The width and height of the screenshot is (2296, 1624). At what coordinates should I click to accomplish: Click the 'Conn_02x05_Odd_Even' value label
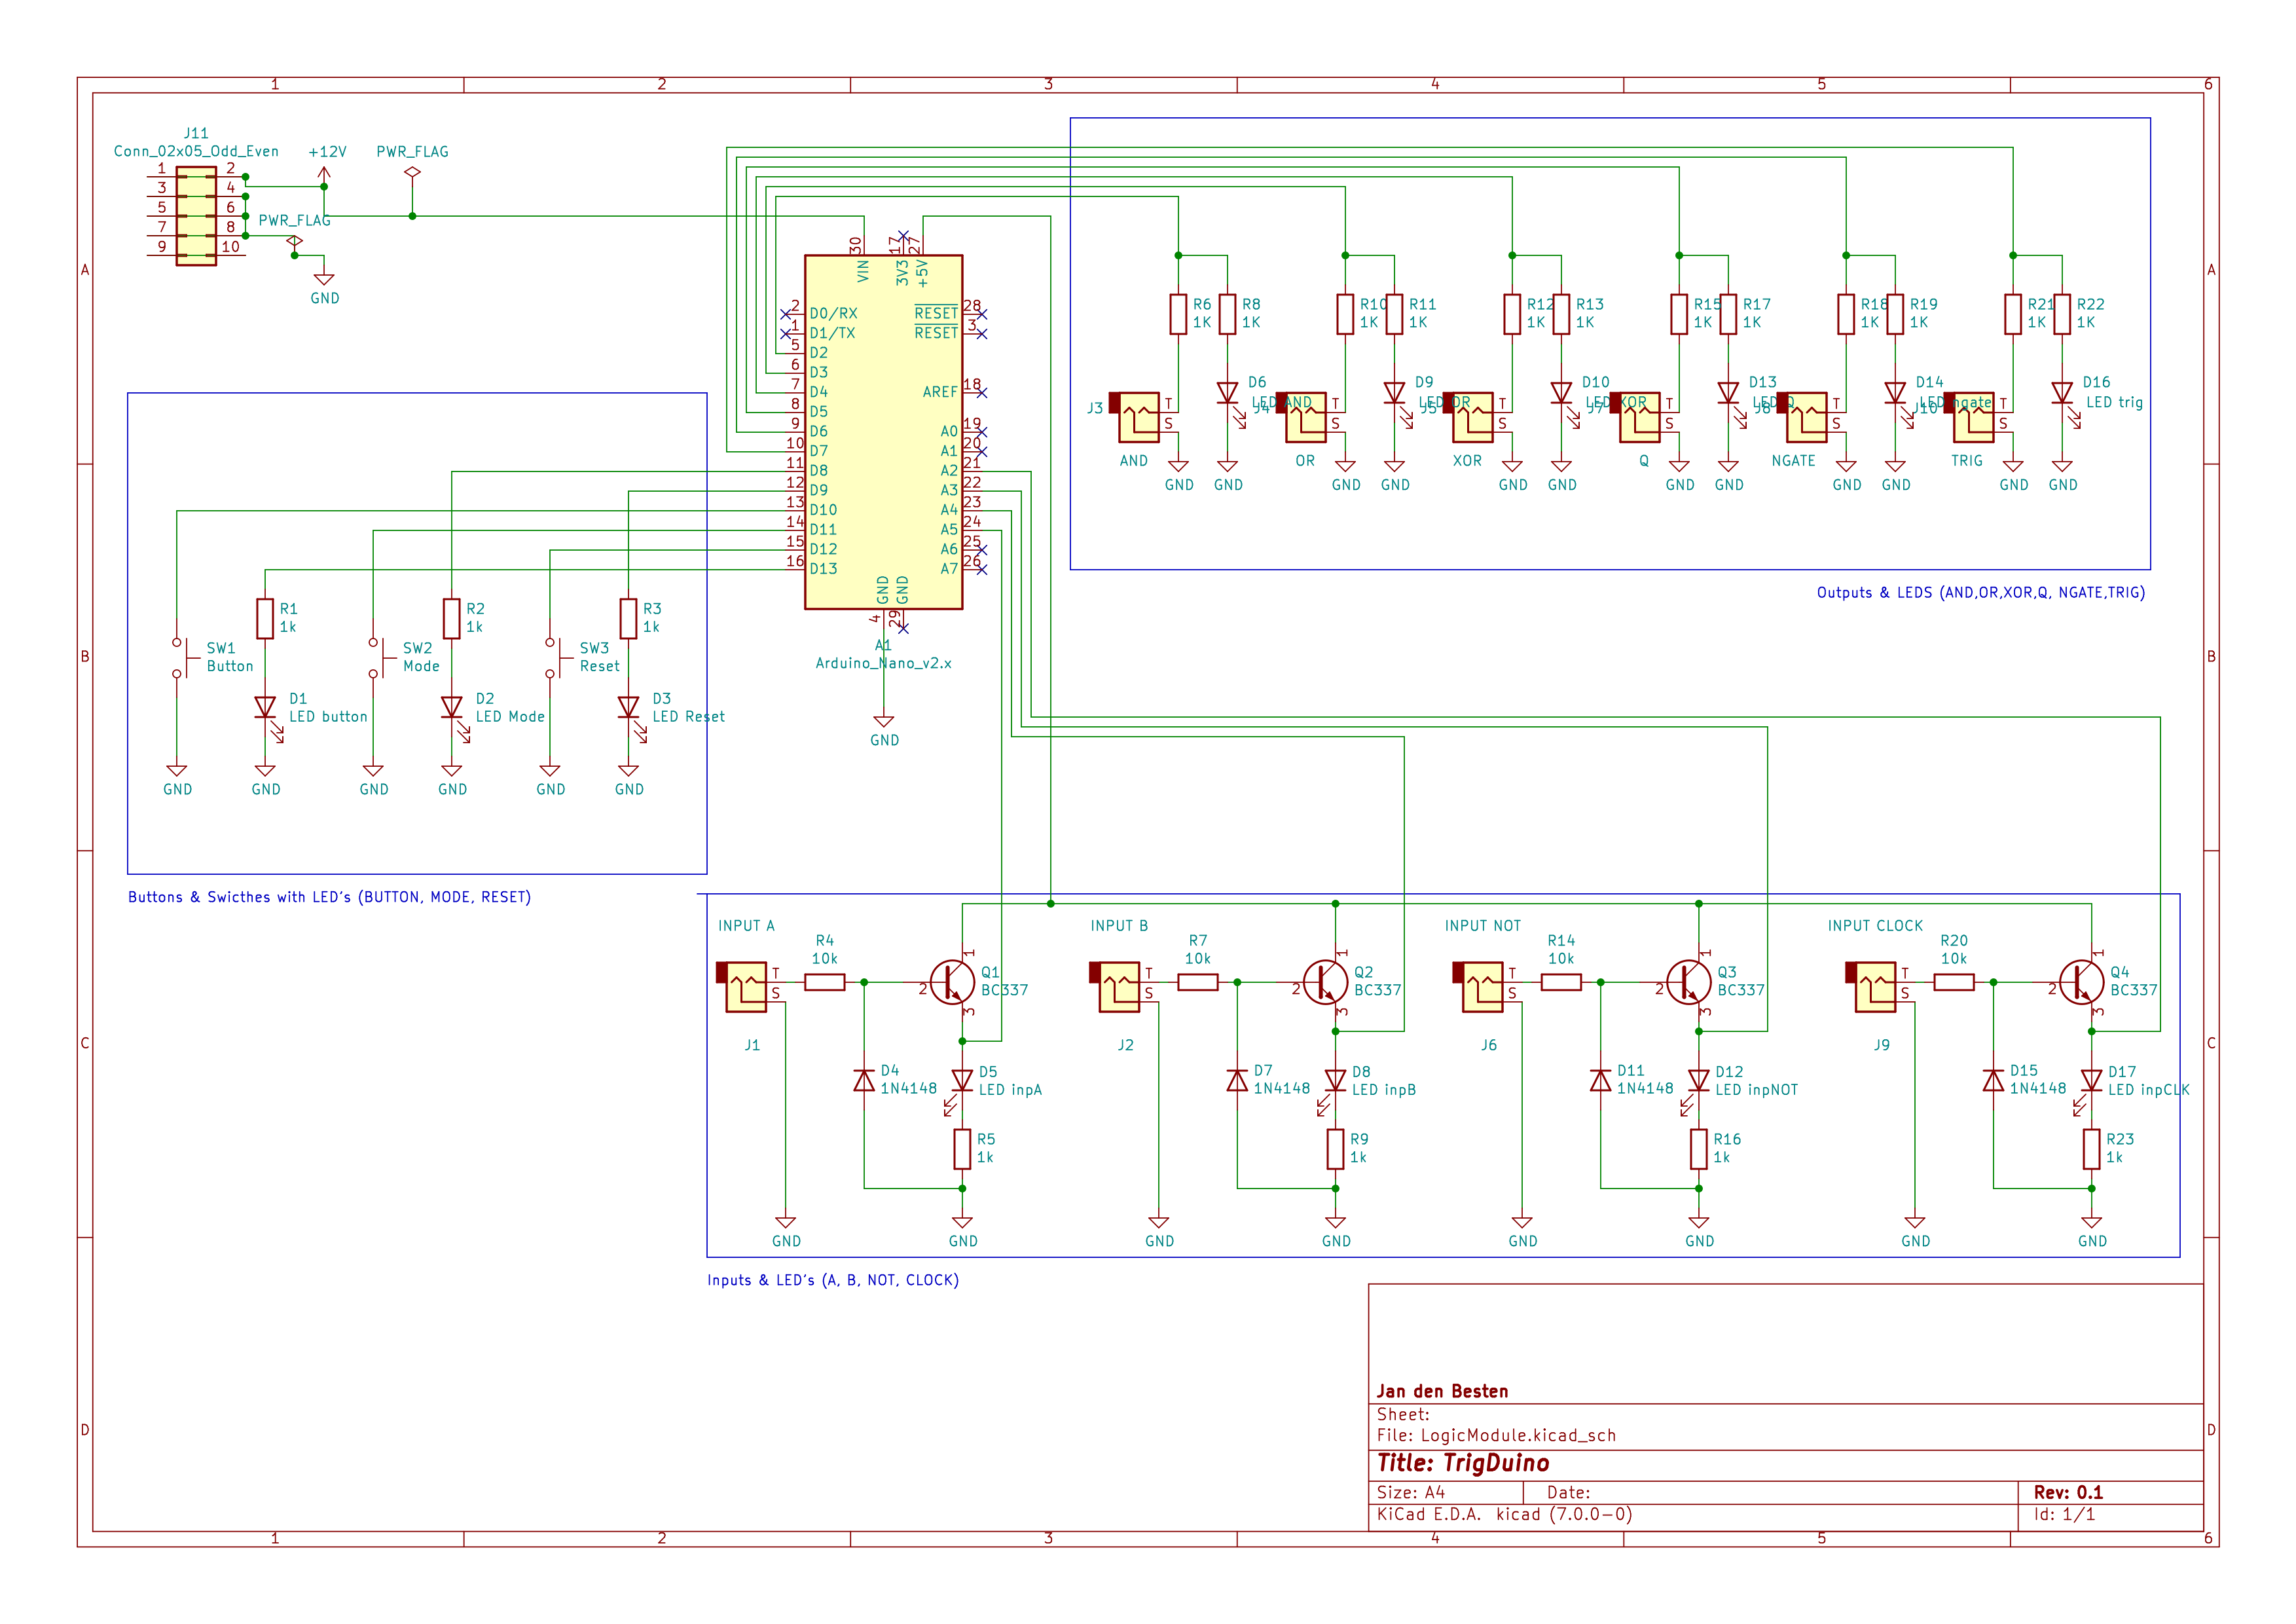tap(196, 151)
